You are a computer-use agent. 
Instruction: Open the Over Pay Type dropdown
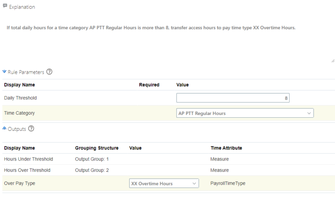(x=164, y=183)
